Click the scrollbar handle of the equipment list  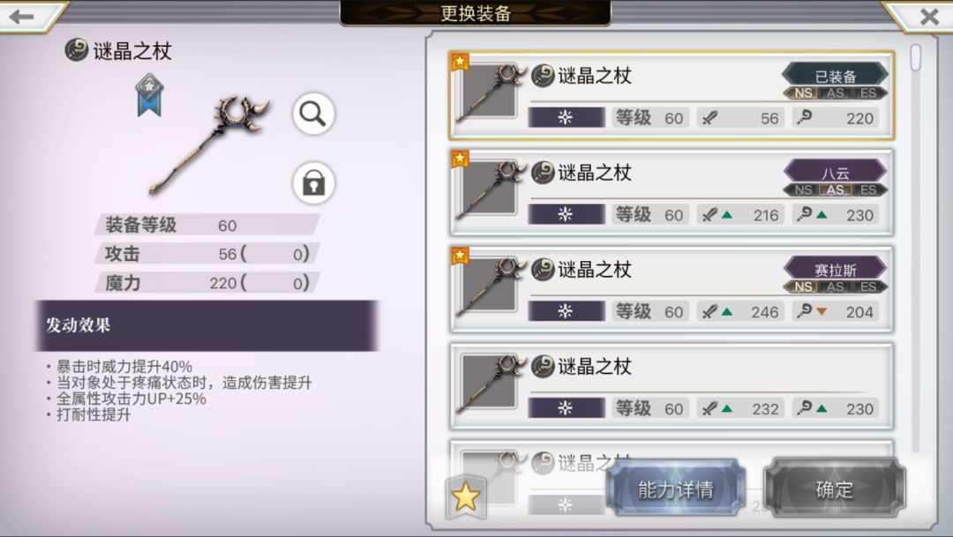pyautogui.click(x=915, y=57)
